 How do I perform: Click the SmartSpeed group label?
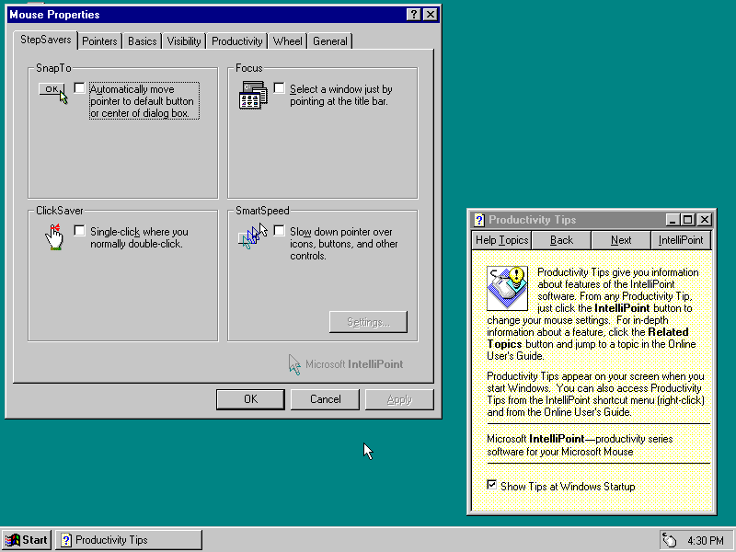point(262,211)
